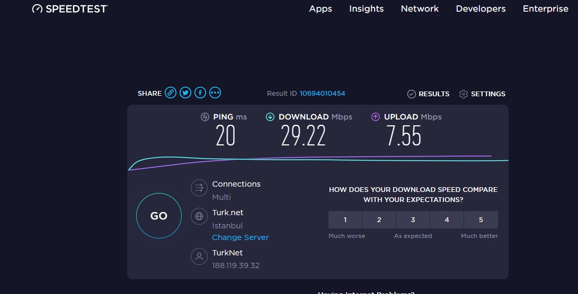The image size is (578, 294).
Task: Open more share options icon
Action: tap(215, 93)
